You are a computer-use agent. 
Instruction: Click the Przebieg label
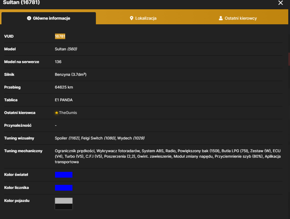pos(12,87)
